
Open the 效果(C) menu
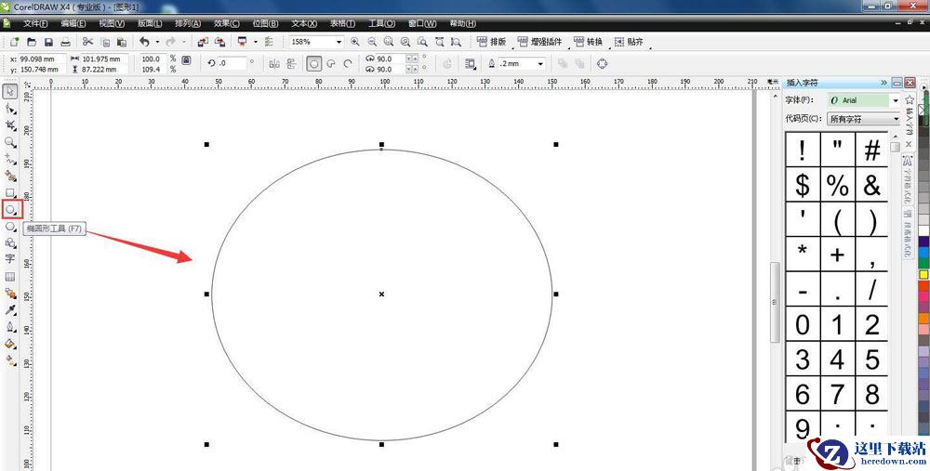227,24
